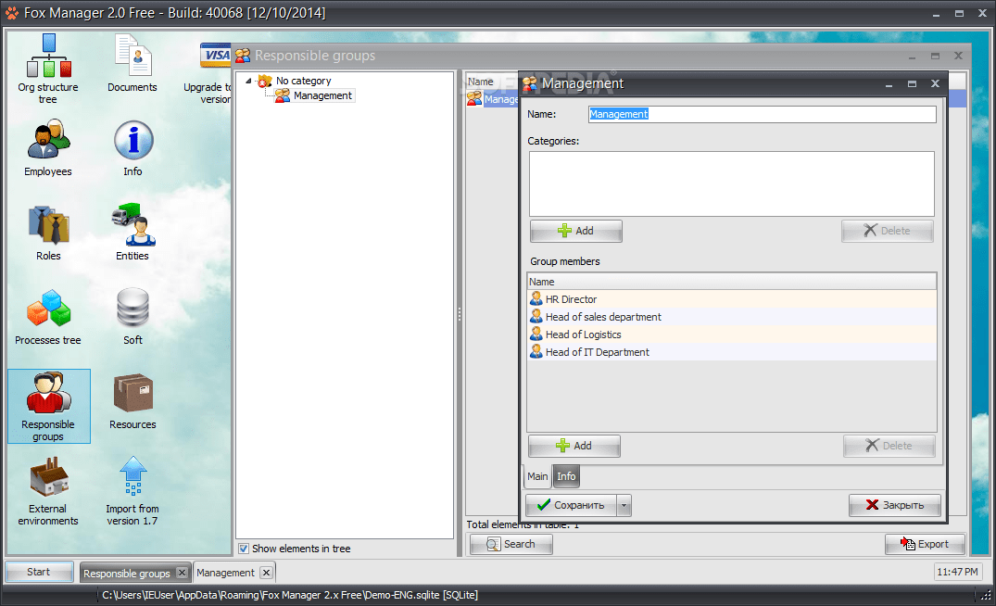
Task: Open the Сохранить dropdown arrow
Action: (x=623, y=505)
